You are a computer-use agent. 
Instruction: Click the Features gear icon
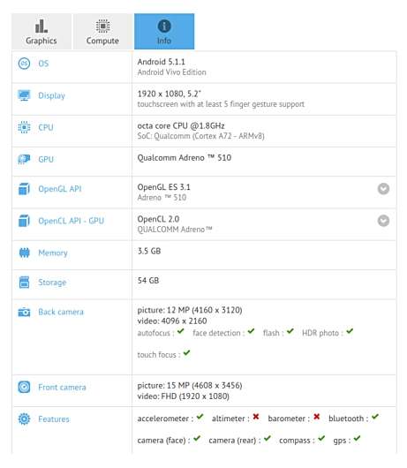[24, 419]
